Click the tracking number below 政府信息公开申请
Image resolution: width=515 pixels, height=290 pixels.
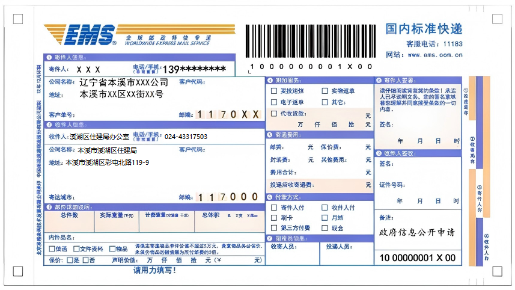418,258
